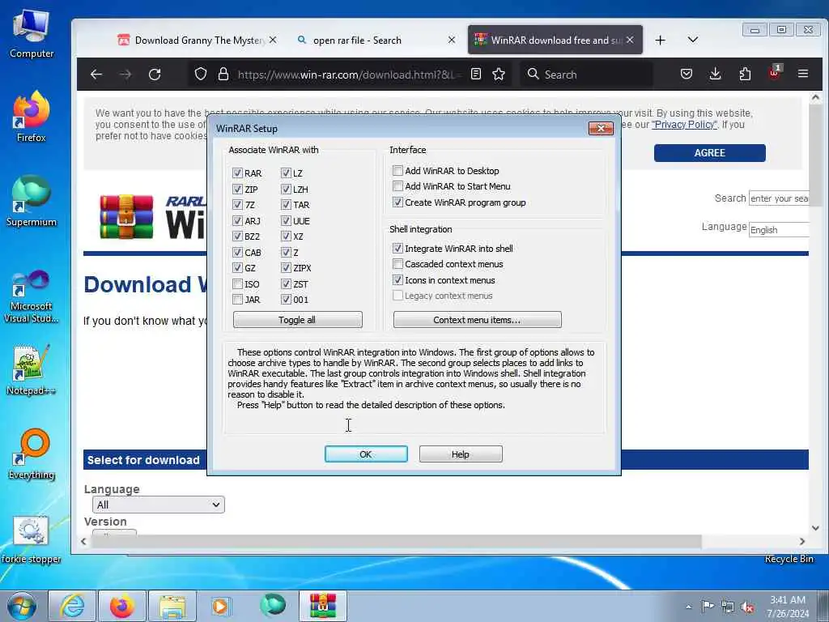Viewport: 829px width, 622px height.
Task: Check Add WinRAR to Start Menu
Action: (397, 186)
